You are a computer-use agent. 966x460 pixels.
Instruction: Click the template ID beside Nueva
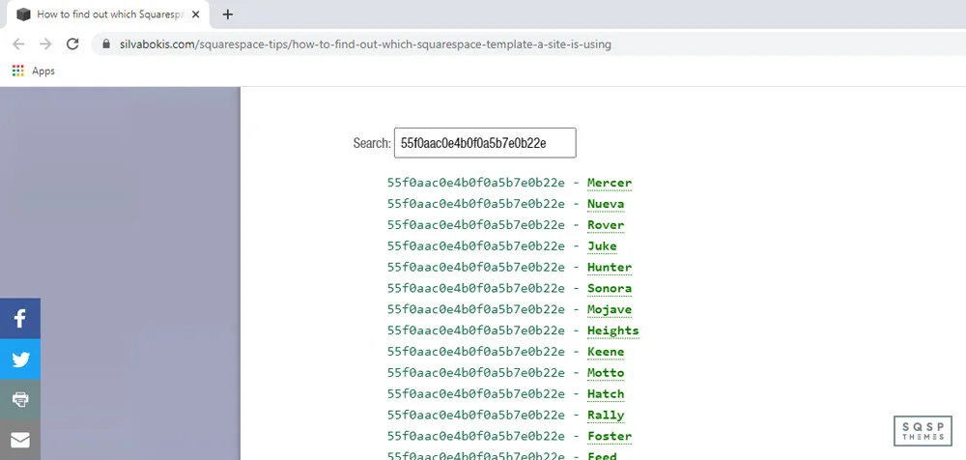(x=475, y=204)
